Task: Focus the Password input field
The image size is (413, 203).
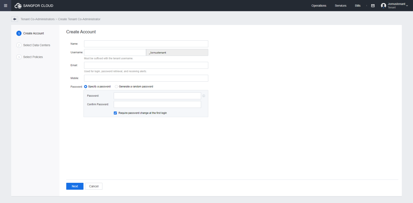Action: (157, 96)
